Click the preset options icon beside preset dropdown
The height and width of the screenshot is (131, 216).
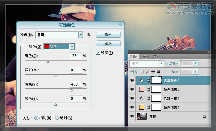click(x=89, y=35)
